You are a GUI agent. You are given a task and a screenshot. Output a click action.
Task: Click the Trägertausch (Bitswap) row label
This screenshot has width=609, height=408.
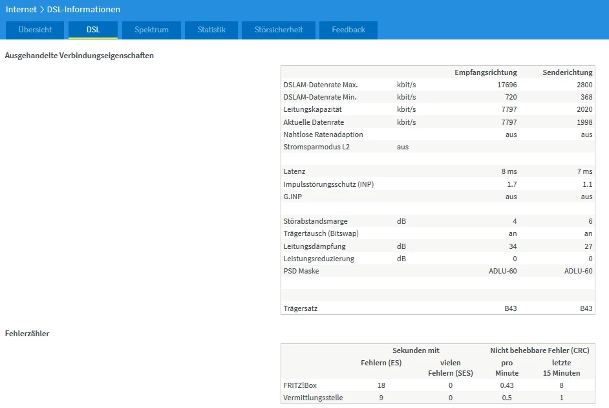[x=321, y=233]
